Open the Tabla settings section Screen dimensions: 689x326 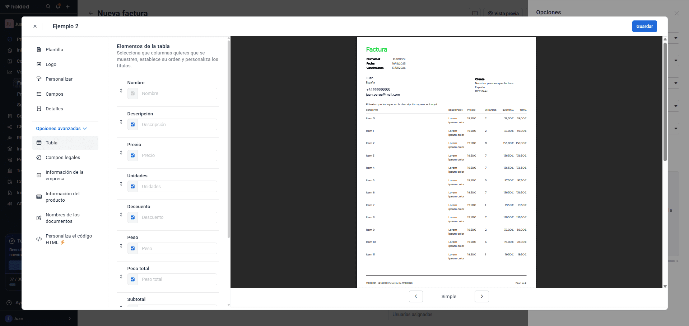[65, 143]
